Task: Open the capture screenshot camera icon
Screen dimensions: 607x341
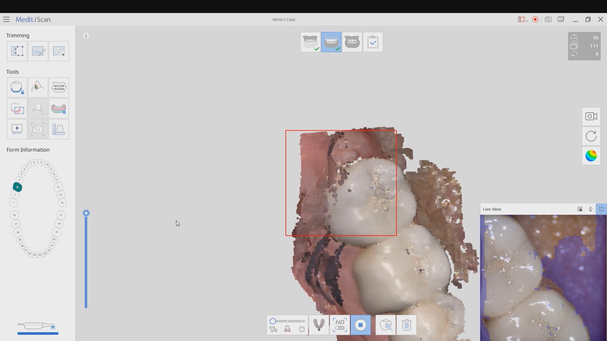Action: 548,20
